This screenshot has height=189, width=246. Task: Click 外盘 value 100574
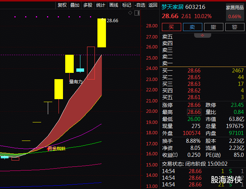192,133
